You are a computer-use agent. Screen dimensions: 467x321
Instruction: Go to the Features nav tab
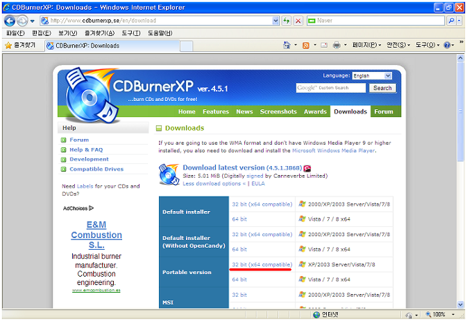coord(216,111)
